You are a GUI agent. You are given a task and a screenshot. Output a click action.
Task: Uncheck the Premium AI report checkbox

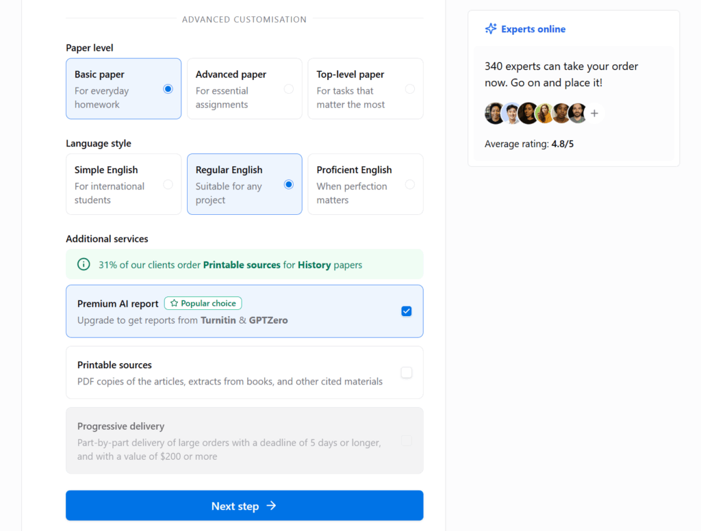[x=407, y=311]
